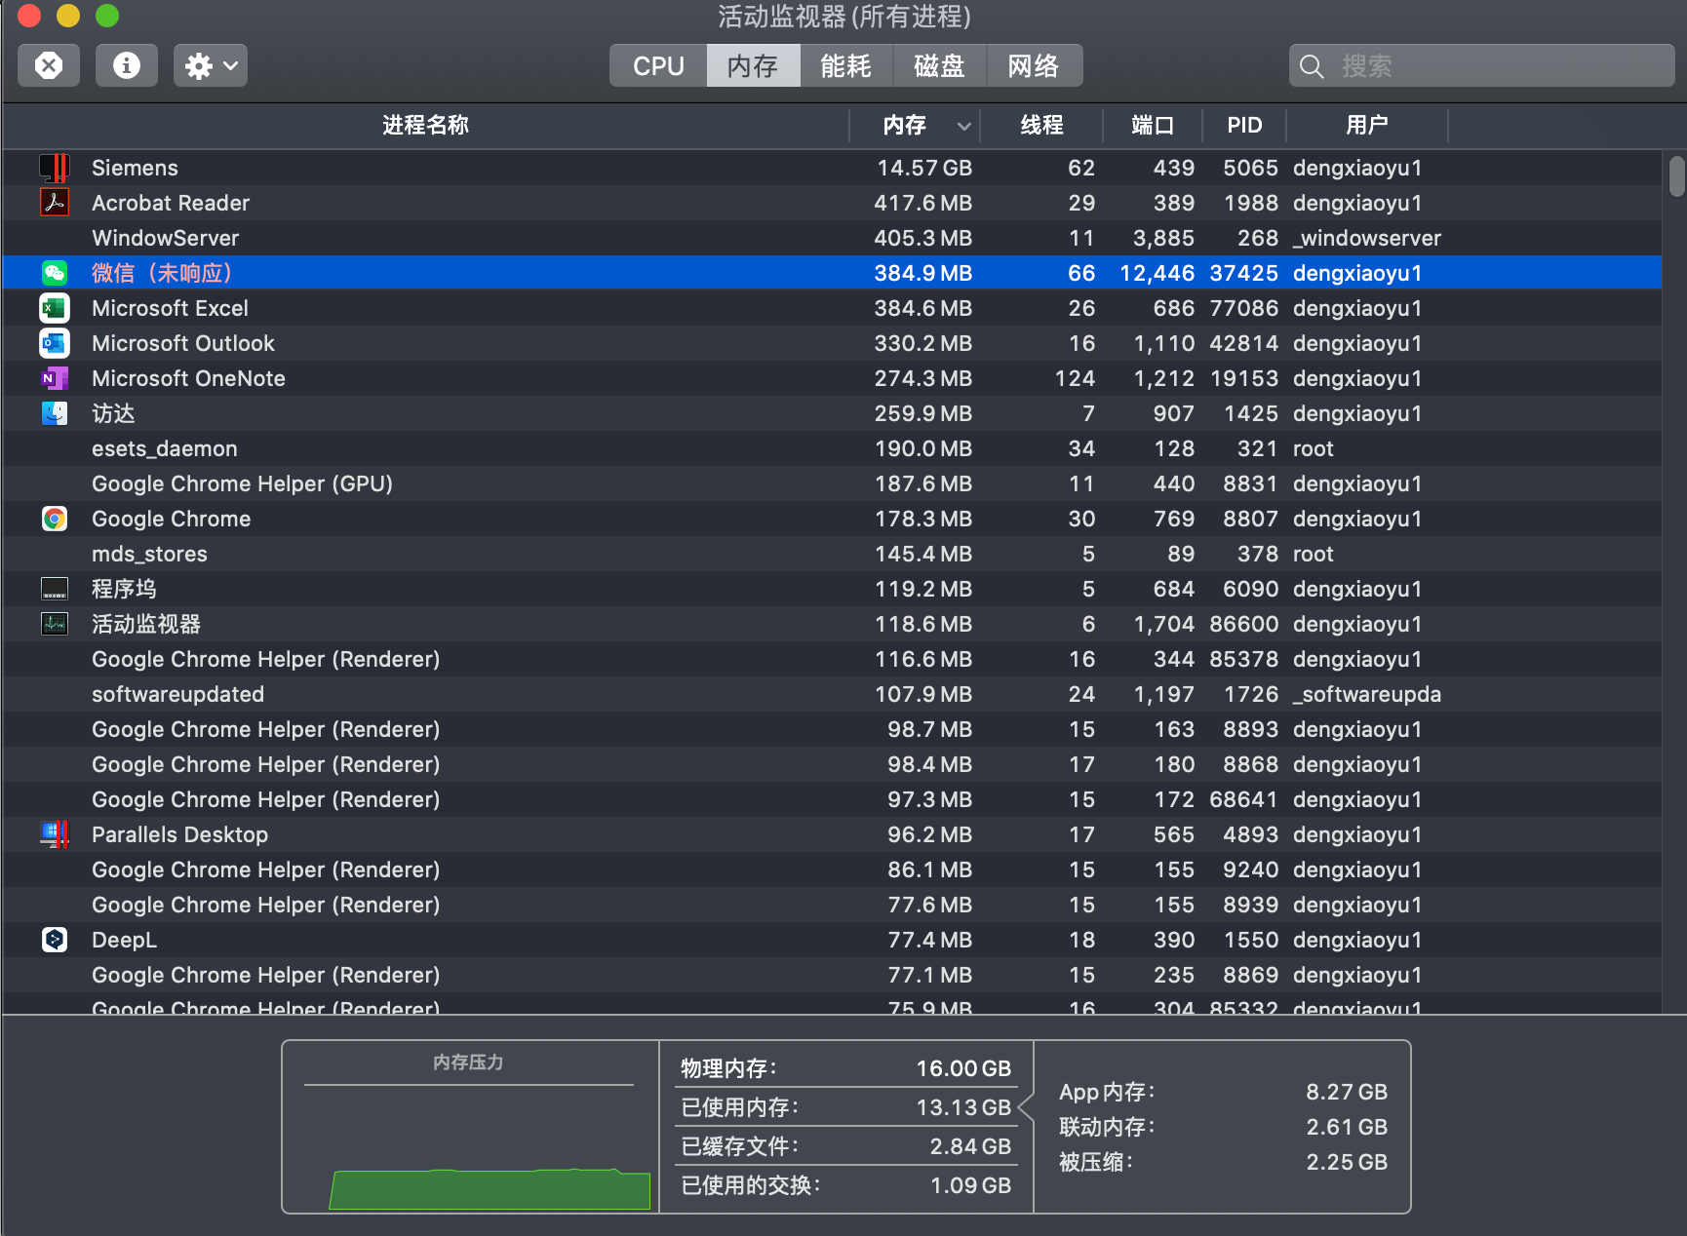Click the root user in esets_daemon row
Screen dimensions: 1687x1236
point(1314,448)
